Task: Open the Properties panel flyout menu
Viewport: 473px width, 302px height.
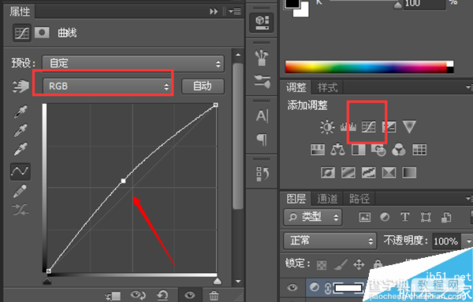Action: click(235, 12)
